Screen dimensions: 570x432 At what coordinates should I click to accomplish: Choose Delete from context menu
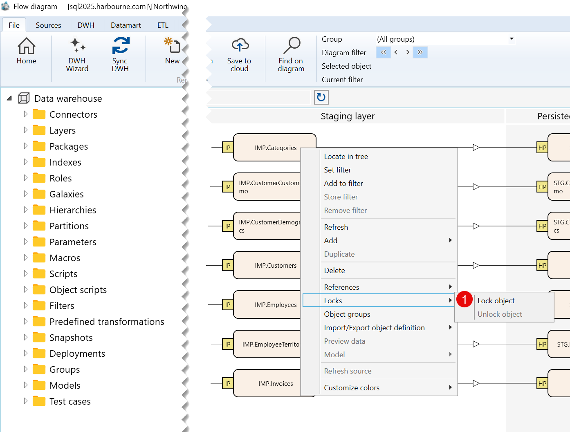(379, 270)
